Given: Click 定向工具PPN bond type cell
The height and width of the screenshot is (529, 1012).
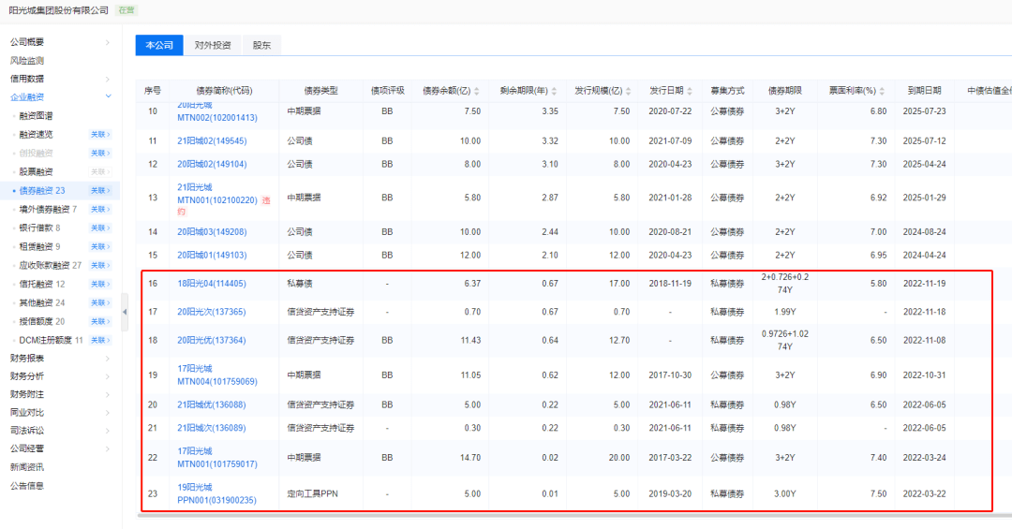Looking at the screenshot, I should click(x=312, y=494).
